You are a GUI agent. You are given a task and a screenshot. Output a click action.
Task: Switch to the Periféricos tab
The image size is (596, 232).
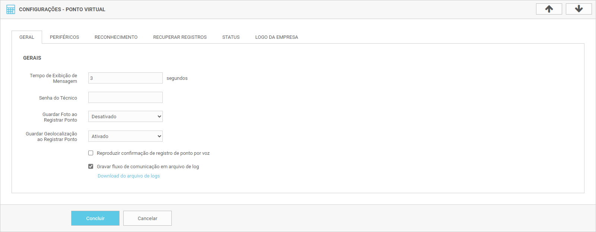pyautogui.click(x=64, y=37)
